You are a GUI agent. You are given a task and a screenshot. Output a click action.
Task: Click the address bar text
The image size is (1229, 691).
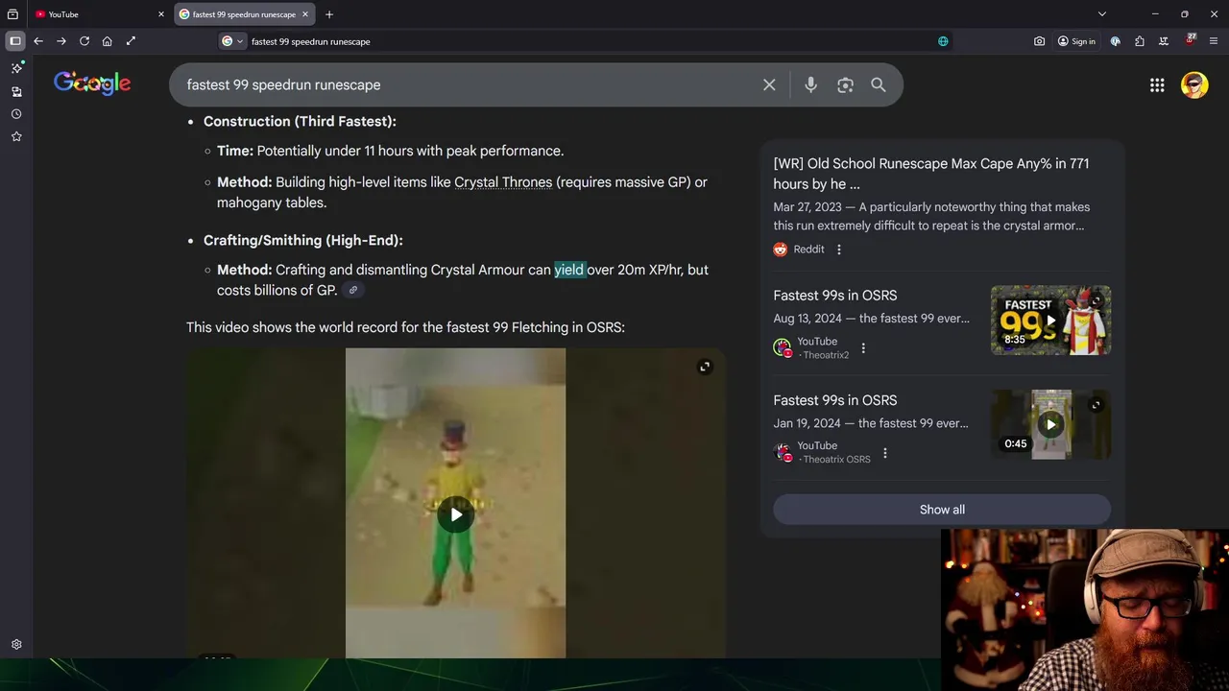coord(310,41)
